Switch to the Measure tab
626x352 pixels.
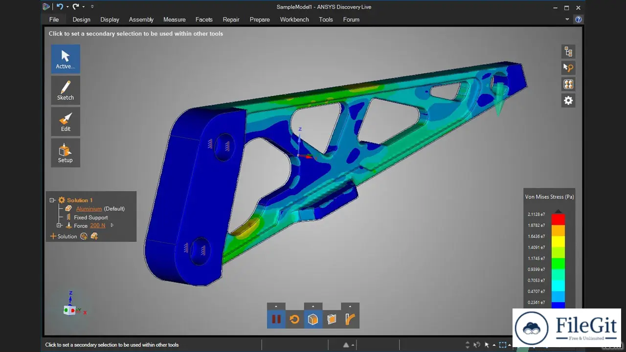(175, 20)
